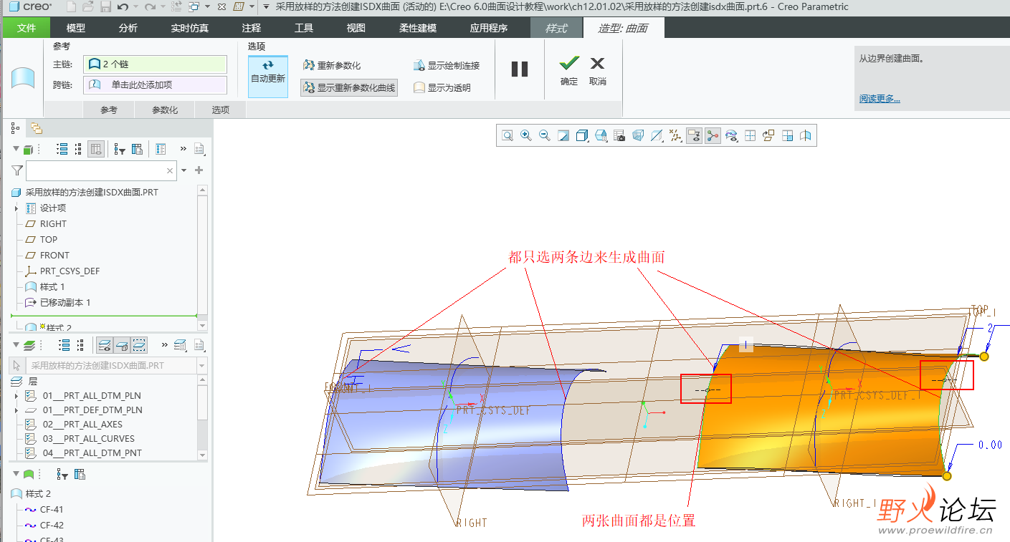1010x542 pixels.
Task: Click the pause feature button
Action: (520, 69)
